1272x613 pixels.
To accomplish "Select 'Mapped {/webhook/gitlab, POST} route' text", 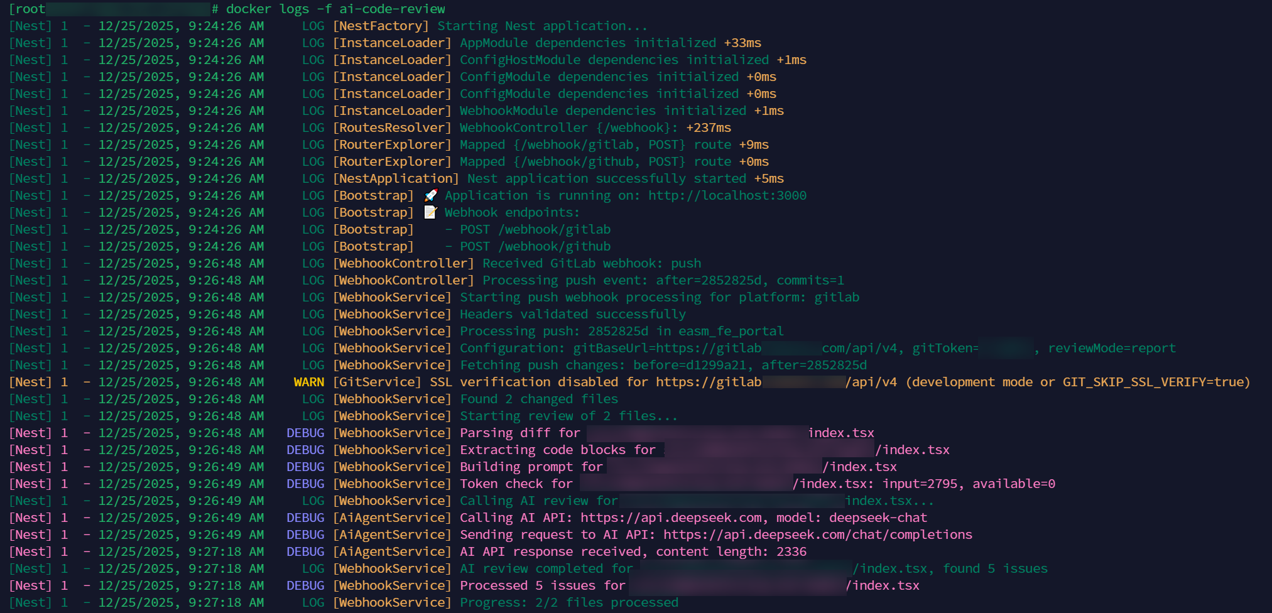I will tap(595, 144).
